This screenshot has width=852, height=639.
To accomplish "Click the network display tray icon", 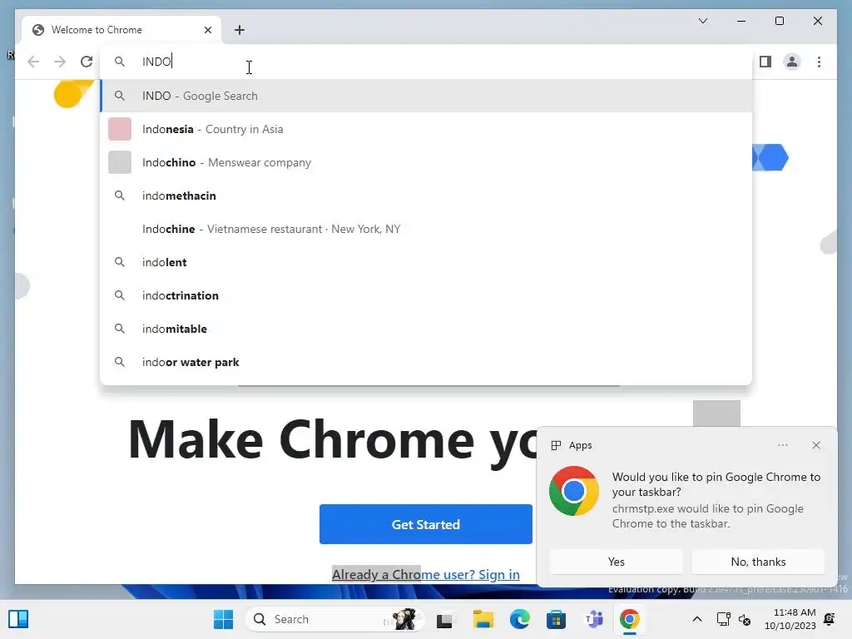I will point(723,619).
